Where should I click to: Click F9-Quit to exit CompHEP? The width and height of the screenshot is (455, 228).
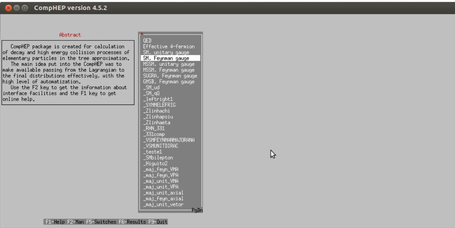pos(157,222)
